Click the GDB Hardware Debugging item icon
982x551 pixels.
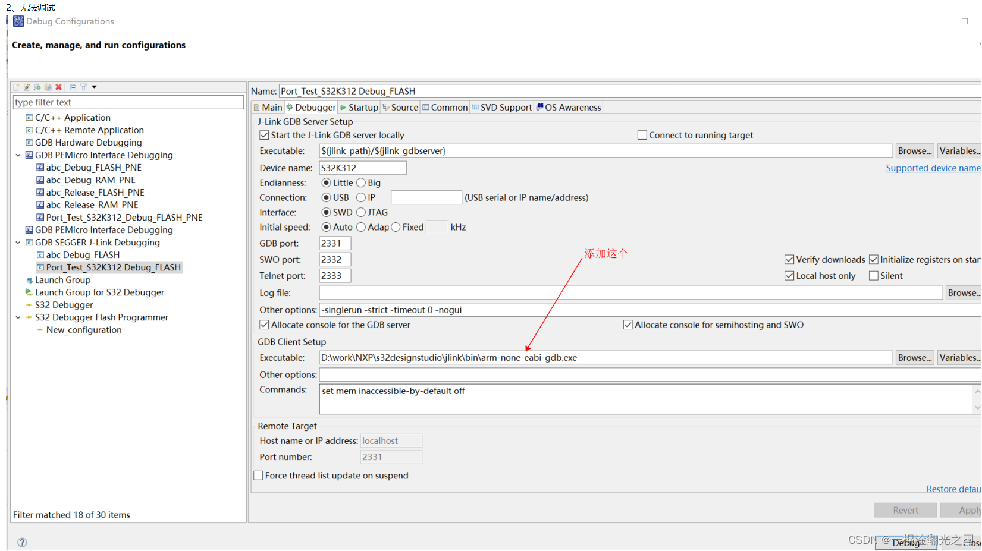(x=29, y=143)
